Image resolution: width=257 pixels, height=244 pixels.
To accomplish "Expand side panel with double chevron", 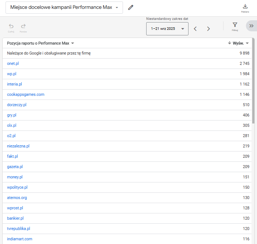I will coord(251,26).
